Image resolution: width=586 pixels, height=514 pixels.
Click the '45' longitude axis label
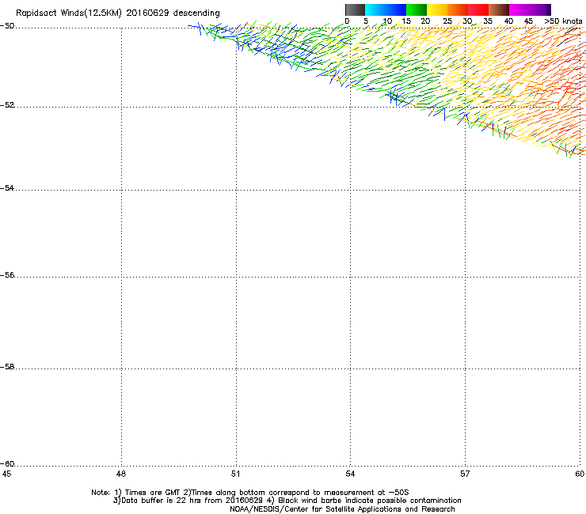6,474
